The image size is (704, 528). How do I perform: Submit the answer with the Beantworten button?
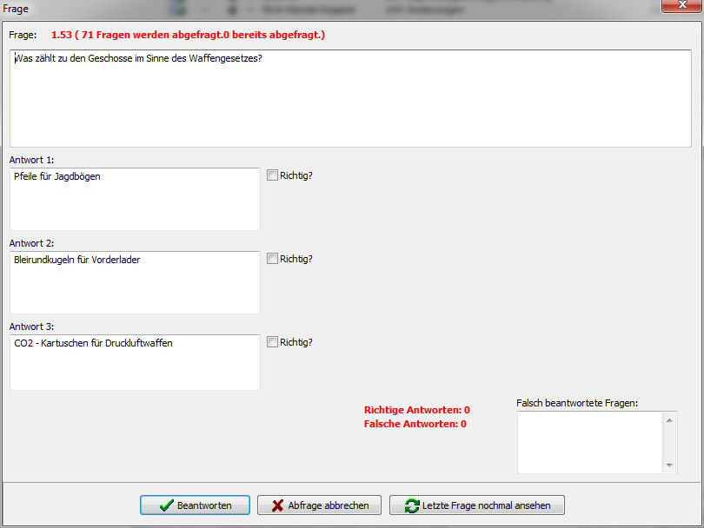coord(195,505)
